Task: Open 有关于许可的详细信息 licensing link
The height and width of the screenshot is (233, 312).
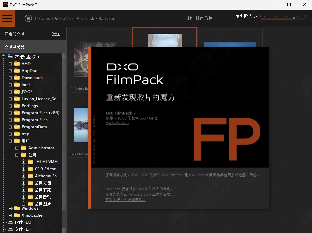Action: pos(125,200)
